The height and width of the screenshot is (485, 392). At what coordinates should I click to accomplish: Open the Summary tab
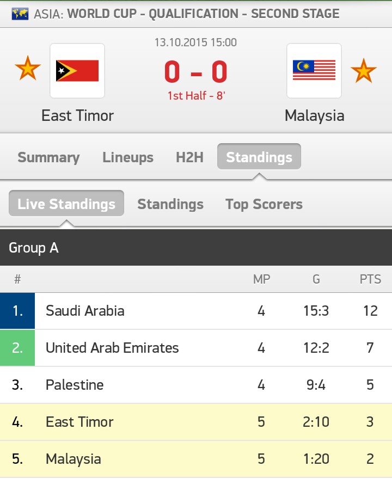48,157
